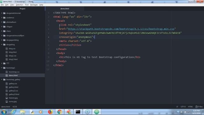The height and width of the screenshot is (115, 204).
Task: Open the Selection menu
Action: coord(19,5)
